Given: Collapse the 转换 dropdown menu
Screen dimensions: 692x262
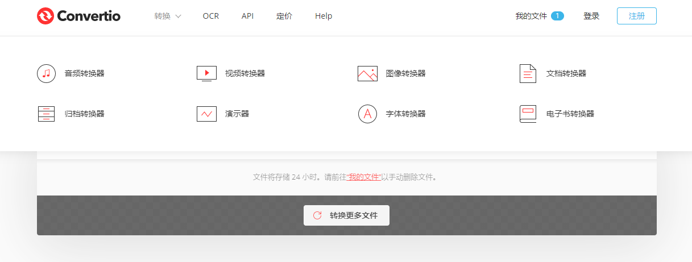Looking at the screenshot, I should 168,16.
